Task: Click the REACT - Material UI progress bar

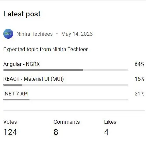Action: coord(66,85)
